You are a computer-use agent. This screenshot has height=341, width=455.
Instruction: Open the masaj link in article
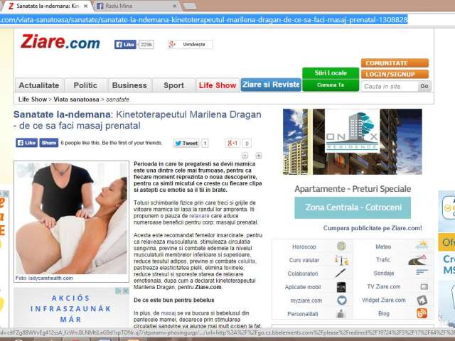(x=168, y=313)
